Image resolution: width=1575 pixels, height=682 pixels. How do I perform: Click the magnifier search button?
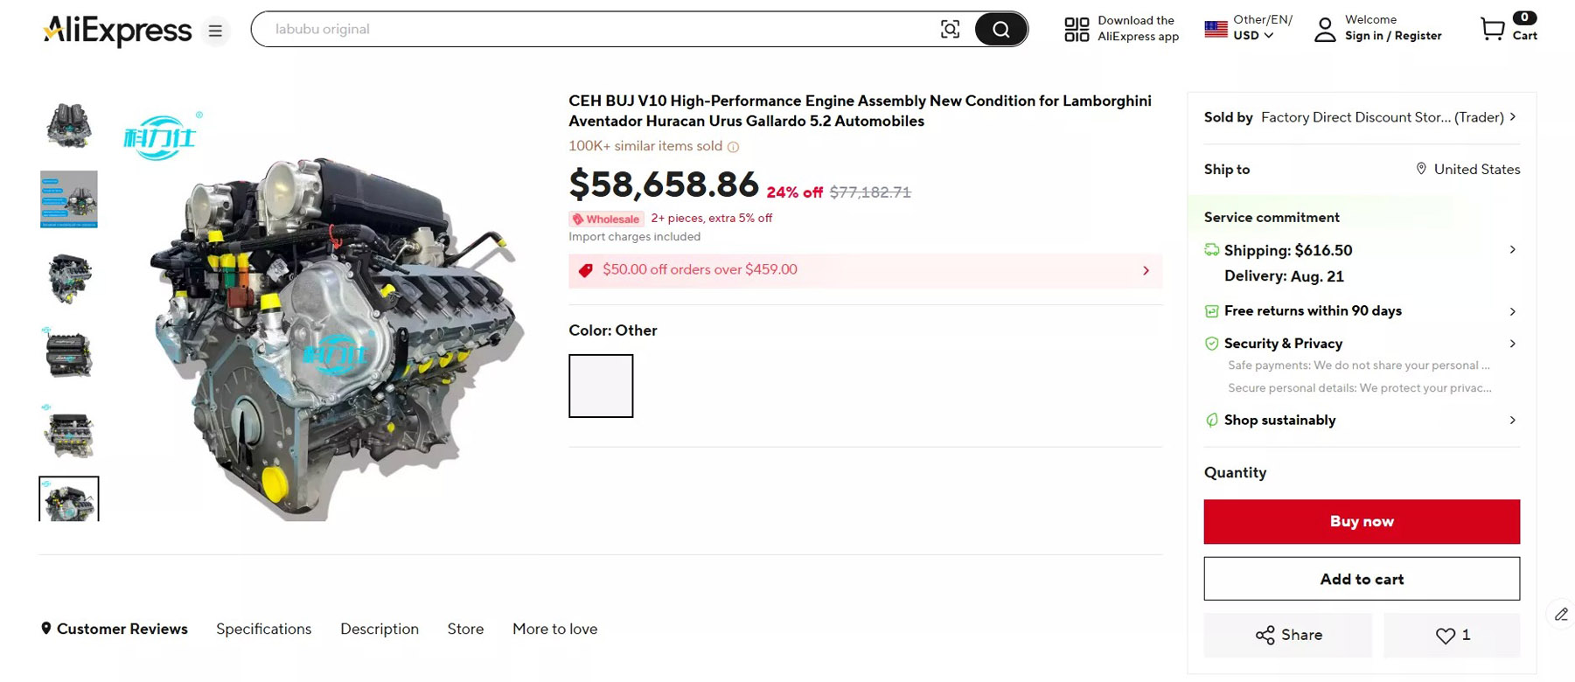1000,30
